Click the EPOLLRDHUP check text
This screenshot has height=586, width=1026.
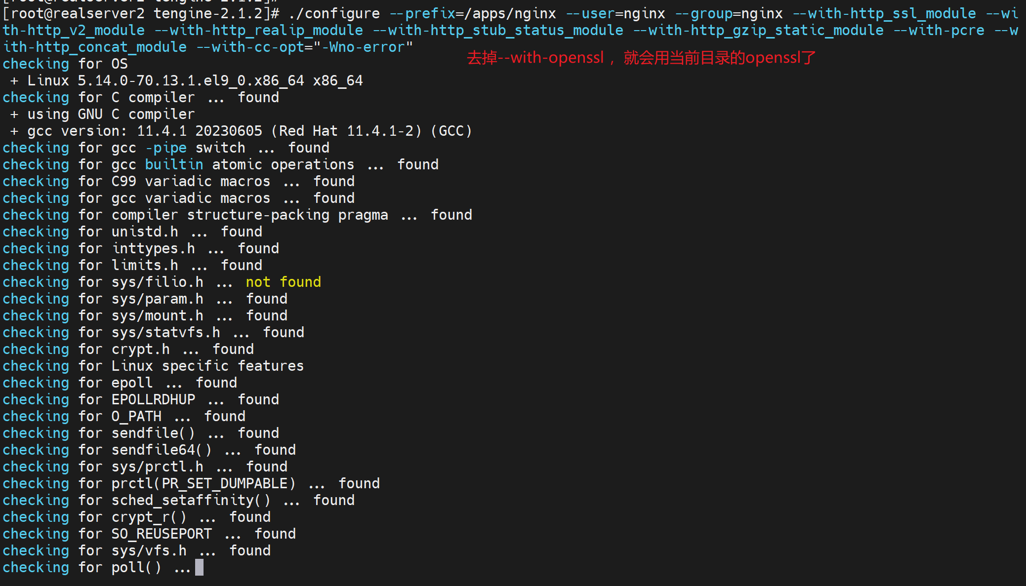pyautogui.click(x=153, y=399)
